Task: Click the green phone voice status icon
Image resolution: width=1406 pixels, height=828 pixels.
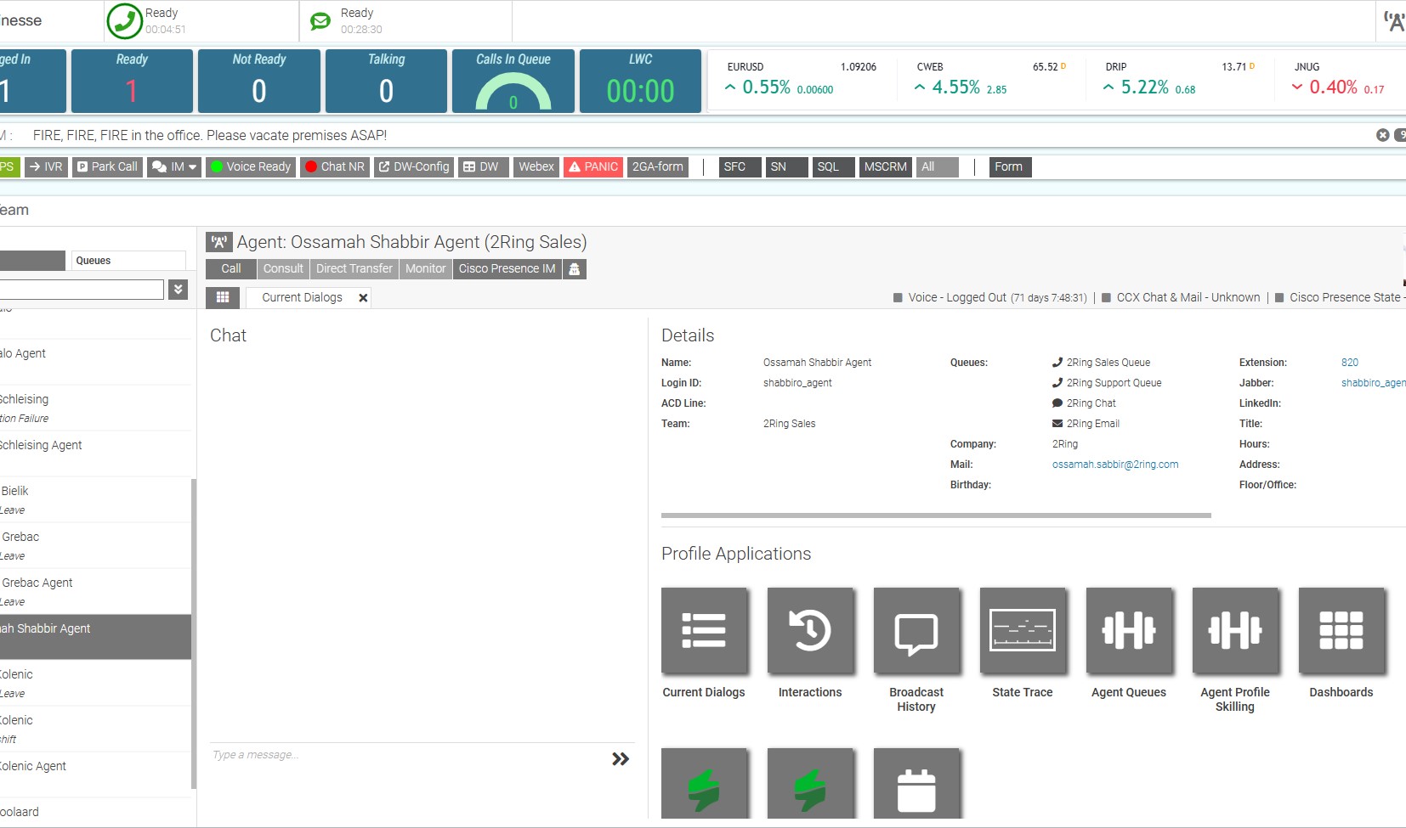Action: (124, 21)
